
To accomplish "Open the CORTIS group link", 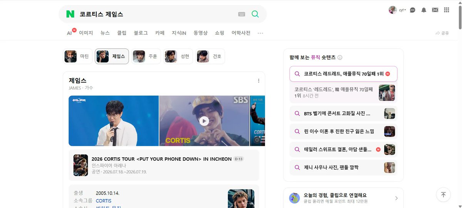I will pyautogui.click(x=104, y=201).
